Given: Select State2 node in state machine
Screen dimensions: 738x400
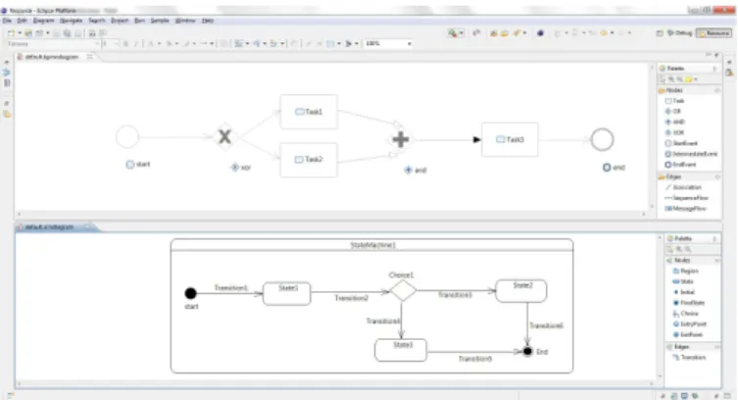Looking at the screenshot, I should [x=521, y=291].
